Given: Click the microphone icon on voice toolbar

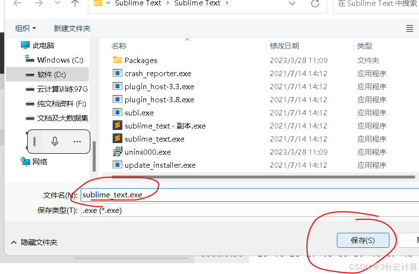Looking at the screenshot, I should [55, 142].
